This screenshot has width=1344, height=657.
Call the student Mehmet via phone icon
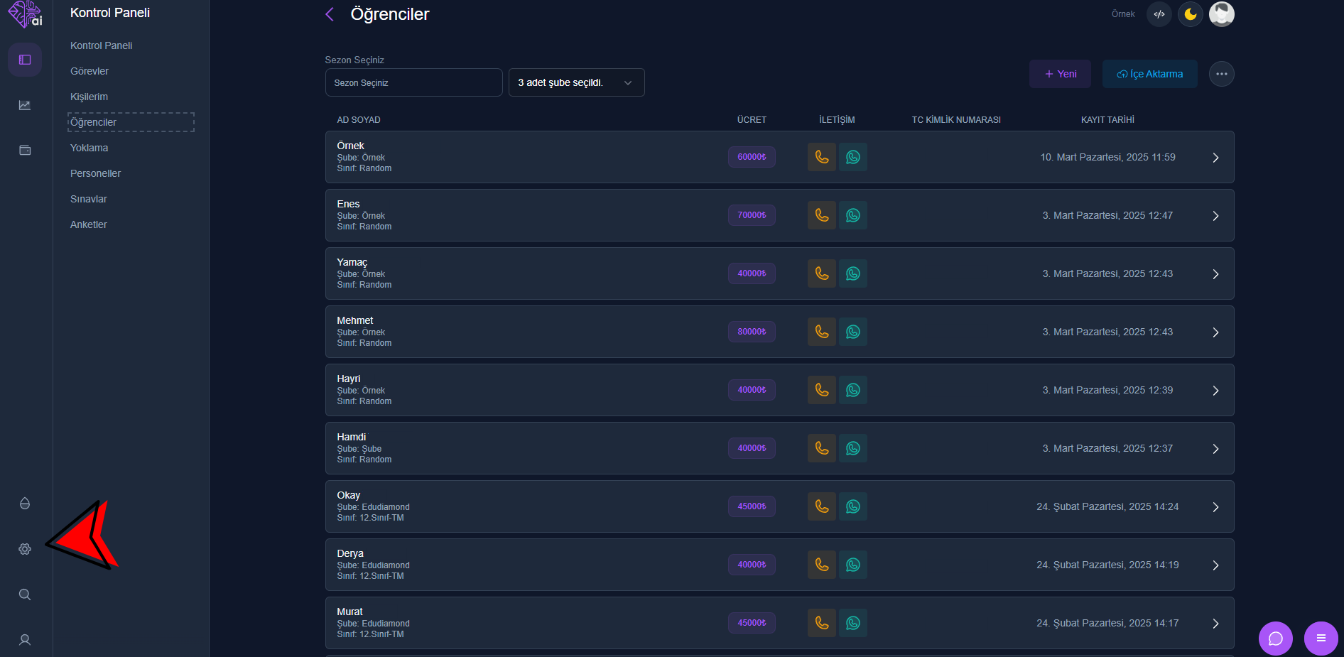822,332
